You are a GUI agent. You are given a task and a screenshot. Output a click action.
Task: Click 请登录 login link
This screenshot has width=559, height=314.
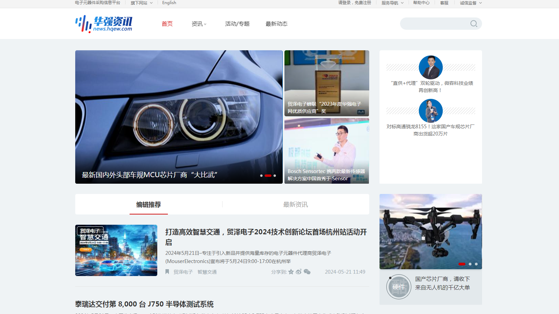pos(345,3)
